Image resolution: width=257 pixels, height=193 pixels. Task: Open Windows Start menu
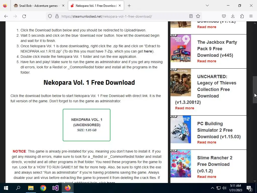click(6, 188)
